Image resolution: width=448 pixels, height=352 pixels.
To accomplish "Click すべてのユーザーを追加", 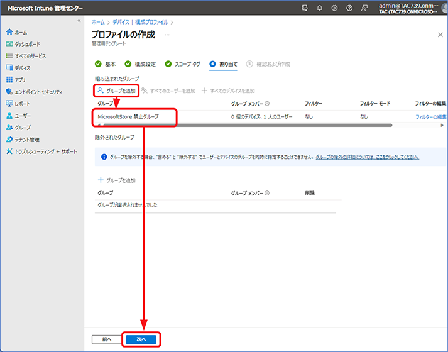I will pyautogui.click(x=168, y=91).
